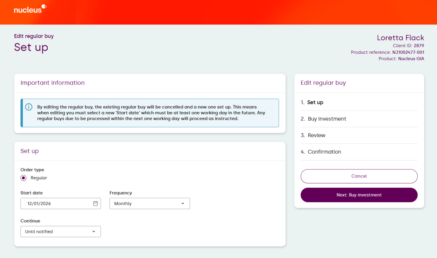Image resolution: width=437 pixels, height=258 pixels.
Task: Open the Continue dropdown showing Until notified
Action: tap(61, 232)
